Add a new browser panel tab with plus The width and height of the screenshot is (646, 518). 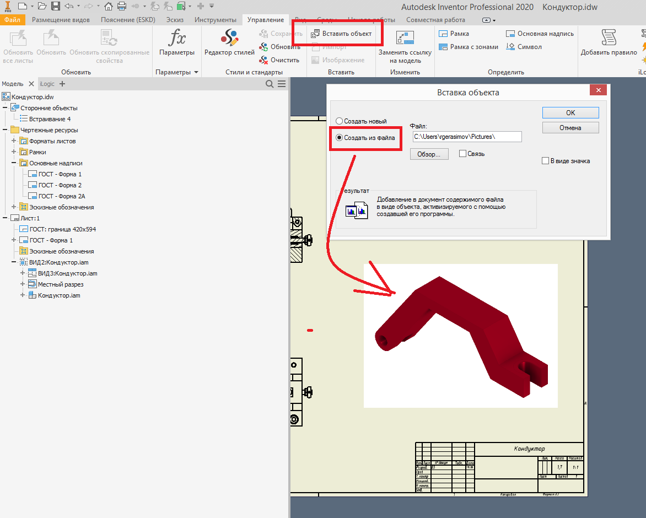(x=62, y=84)
